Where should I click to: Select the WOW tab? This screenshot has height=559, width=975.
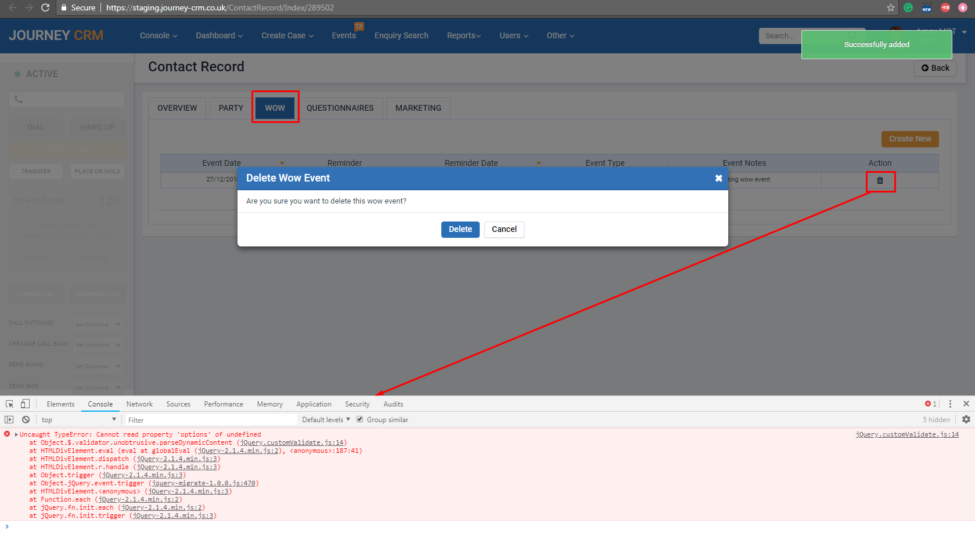(275, 108)
